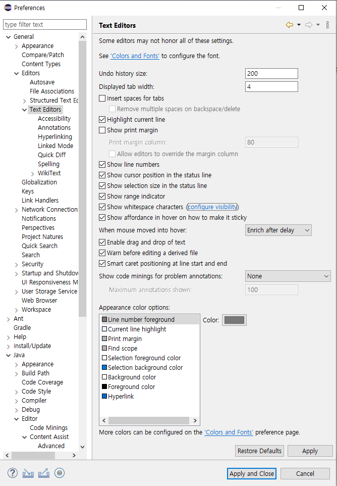Uncheck Highlight current line
This screenshot has height=486, width=337.
[x=102, y=120]
